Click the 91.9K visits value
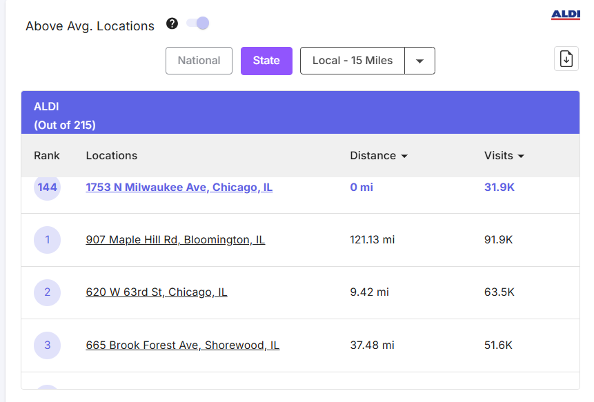The height and width of the screenshot is (402, 594). [499, 239]
